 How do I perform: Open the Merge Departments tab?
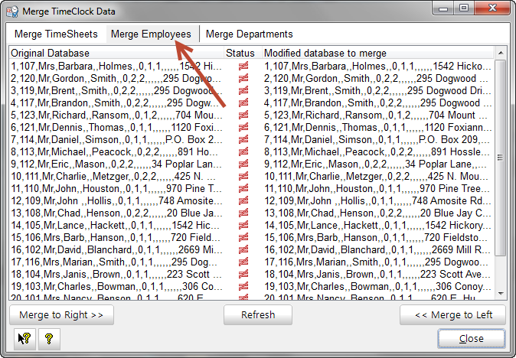pos(249,34)
